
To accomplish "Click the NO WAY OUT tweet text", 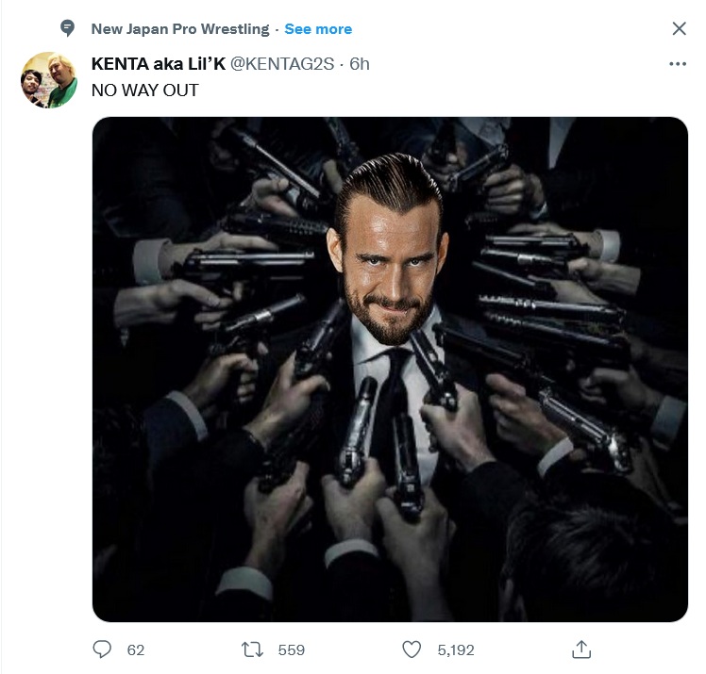I will pyautogui.click(x=144, y=90).
